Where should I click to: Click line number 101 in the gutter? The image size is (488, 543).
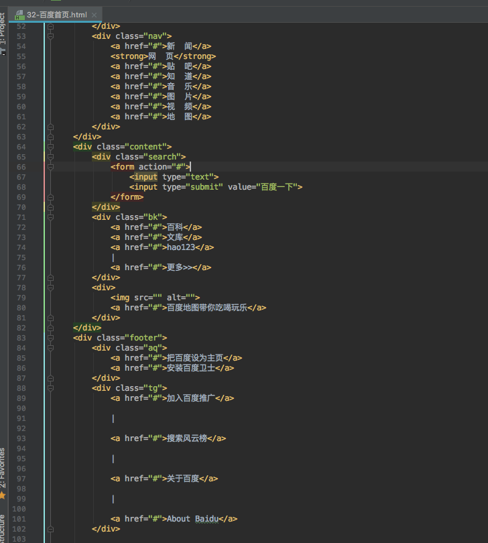19,519
